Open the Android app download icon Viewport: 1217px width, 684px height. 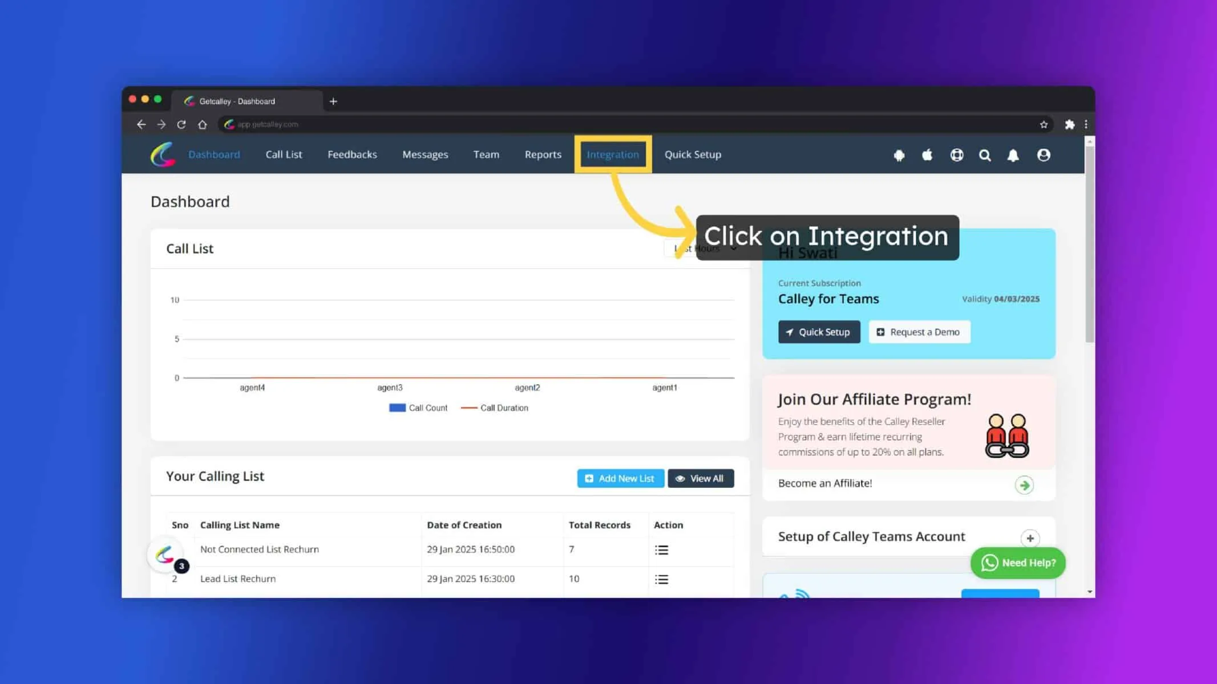tap(899, 155)
